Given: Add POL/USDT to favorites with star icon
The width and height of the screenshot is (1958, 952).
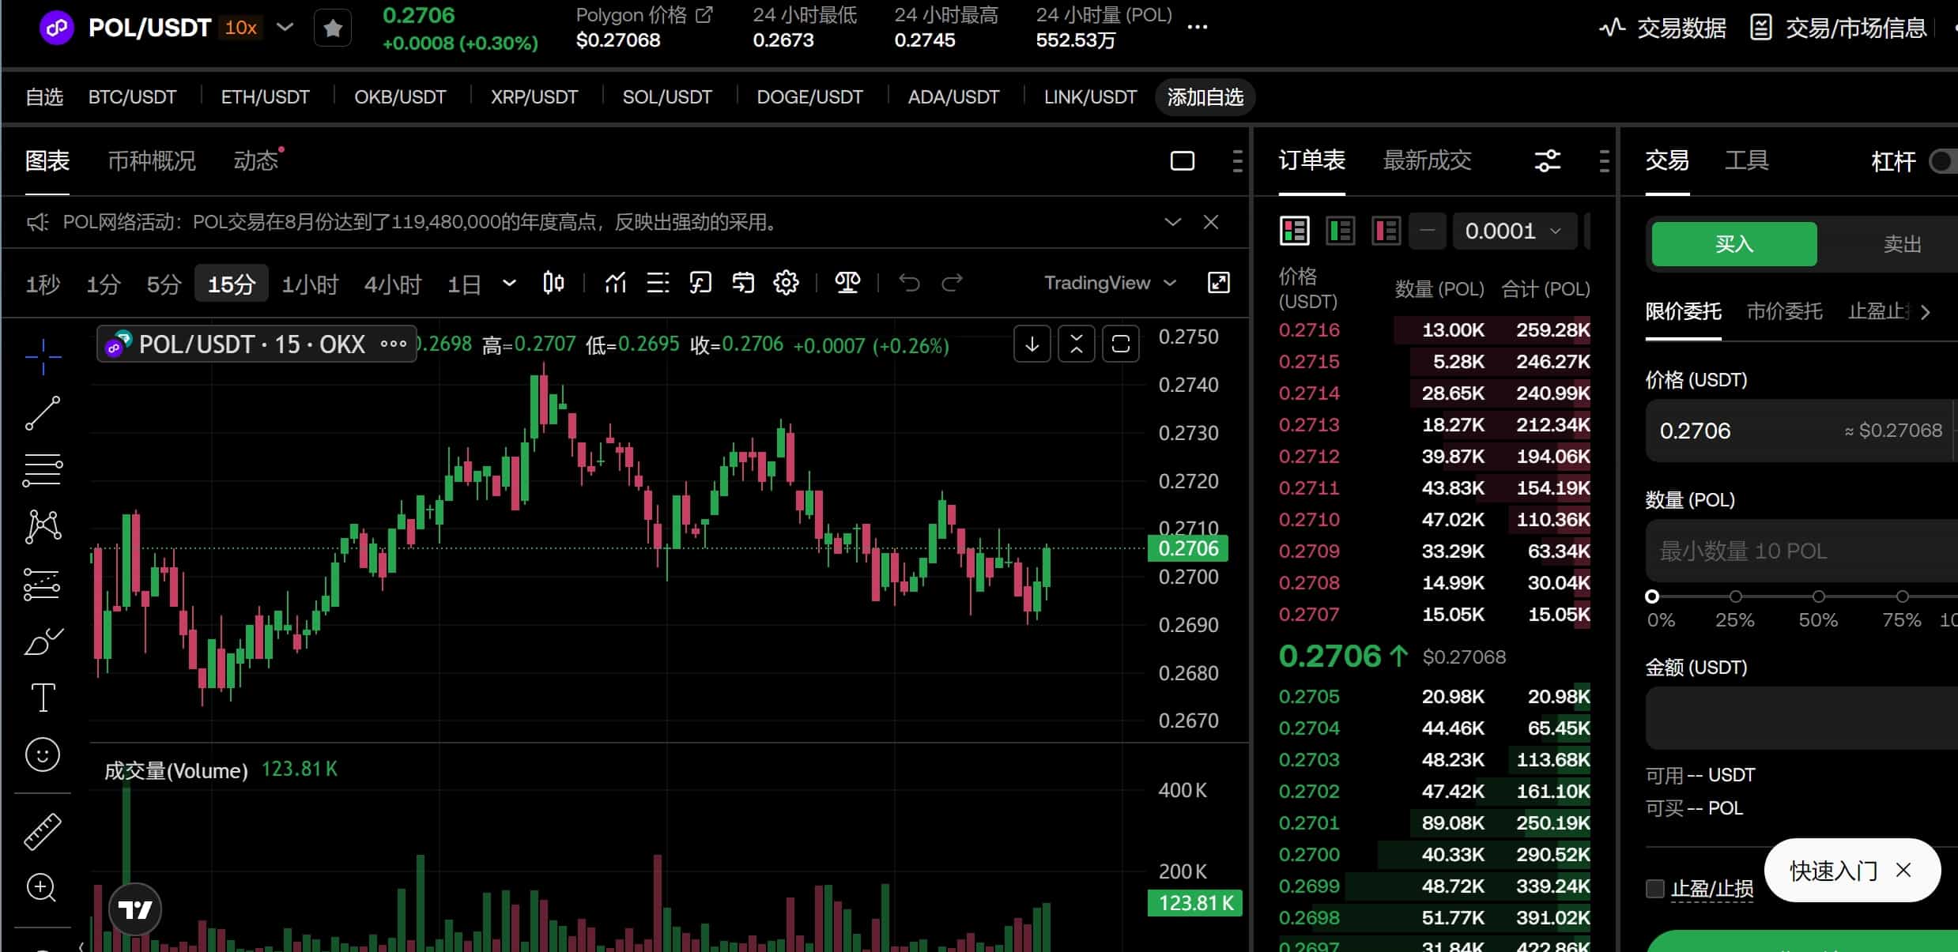Looking at the screenshot, I should click(x=333, y=28).
